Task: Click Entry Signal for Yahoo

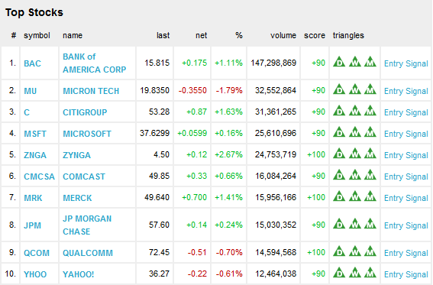Action: [x=406, y=274]
